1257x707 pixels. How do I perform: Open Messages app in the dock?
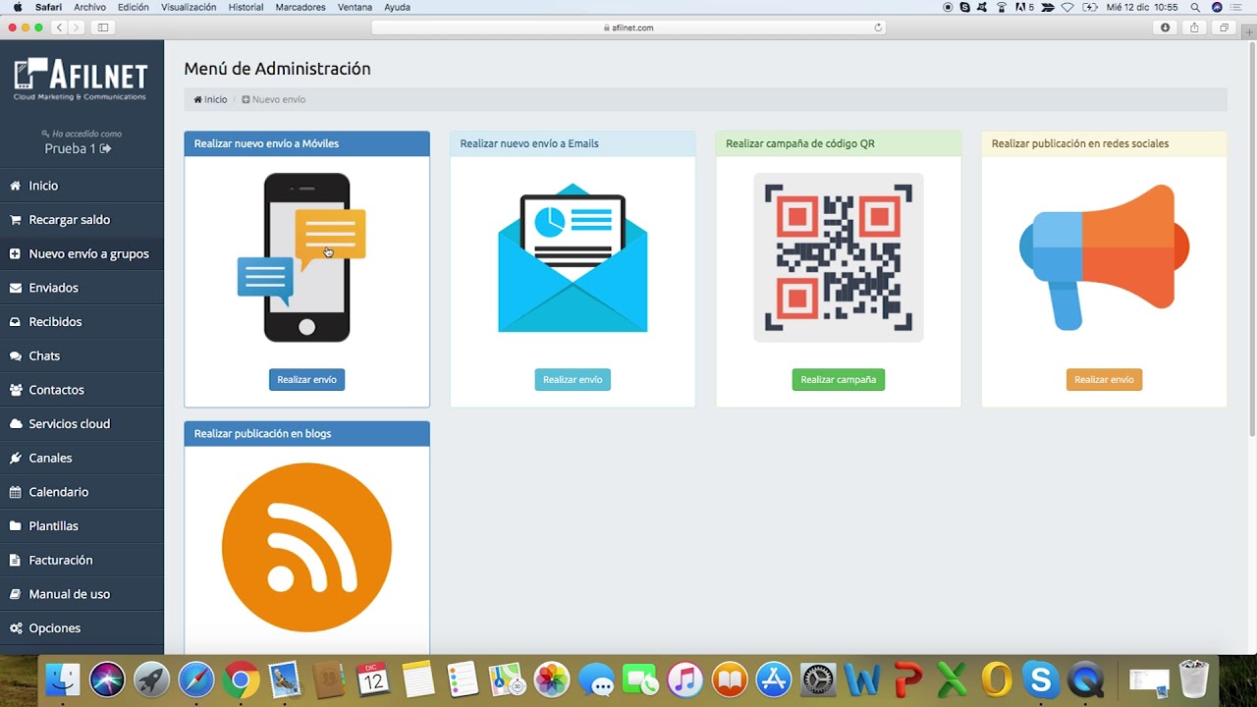pos(596,680)
